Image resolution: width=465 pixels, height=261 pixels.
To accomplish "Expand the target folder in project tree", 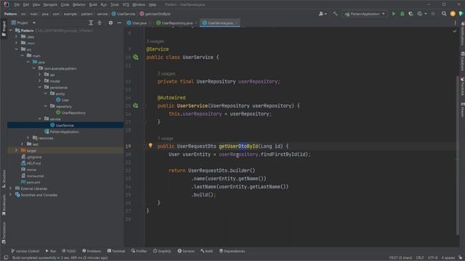I will (x=16, y=150).
